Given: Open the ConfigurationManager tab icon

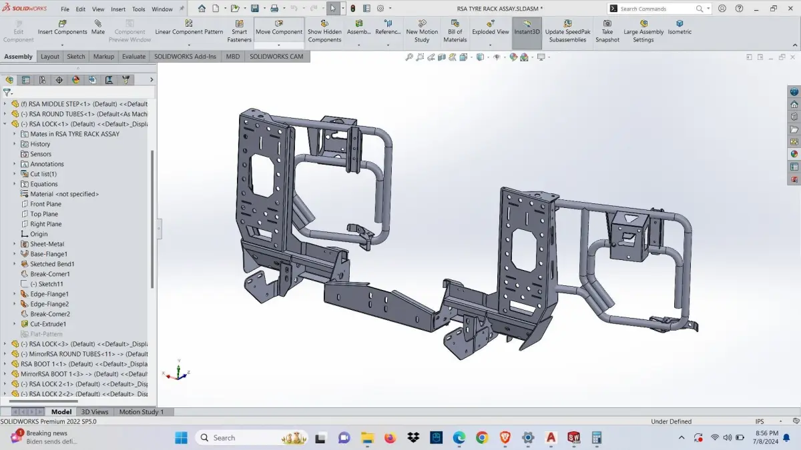Looking at the screenshot, I should [43, 79].
